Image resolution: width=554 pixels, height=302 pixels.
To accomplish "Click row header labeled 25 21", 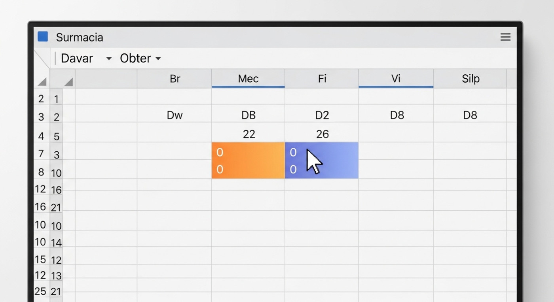I will coord(48,292).
